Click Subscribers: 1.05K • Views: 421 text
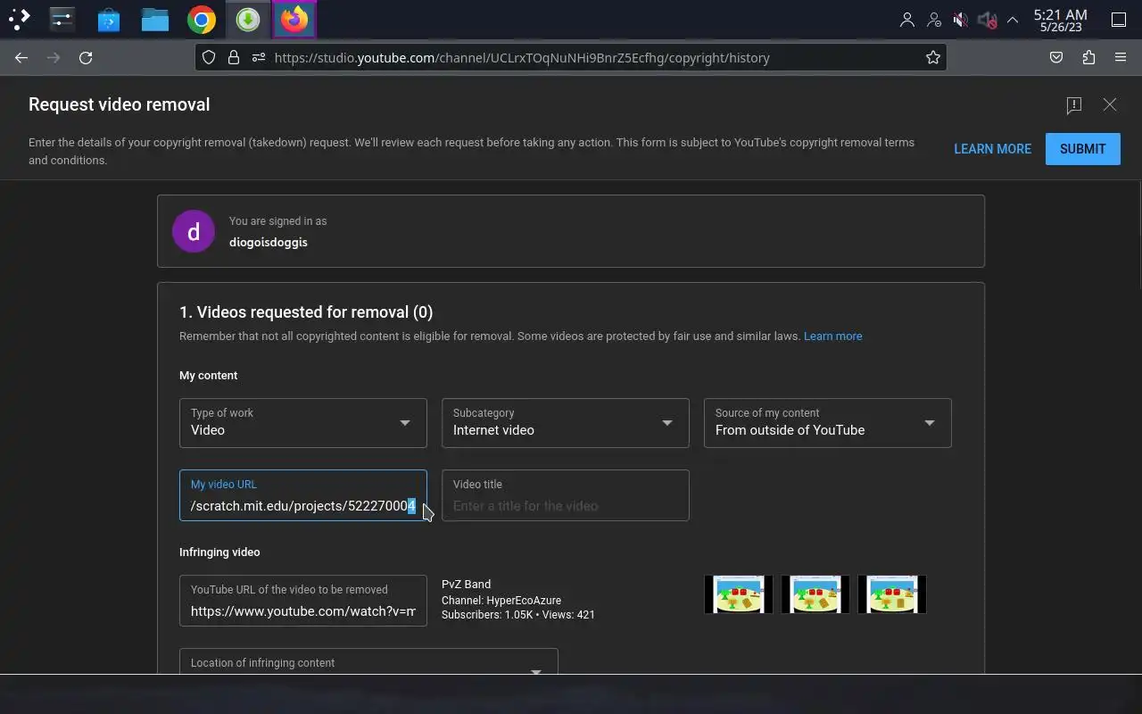 click(518, 615)
